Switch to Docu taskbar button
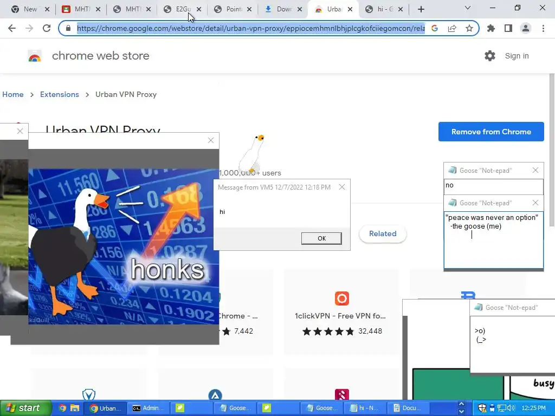 [x=408, y=408]
